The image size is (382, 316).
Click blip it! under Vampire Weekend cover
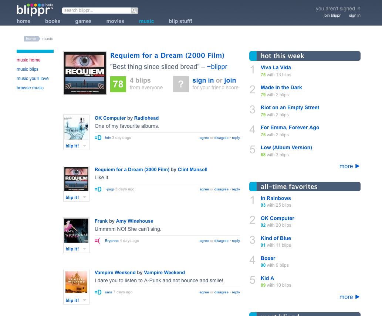pyautogui.click(x=72, y=300)
